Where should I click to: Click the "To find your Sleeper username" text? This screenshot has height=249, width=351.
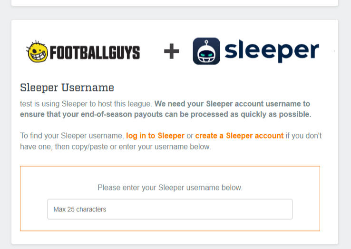click(72, 136)
